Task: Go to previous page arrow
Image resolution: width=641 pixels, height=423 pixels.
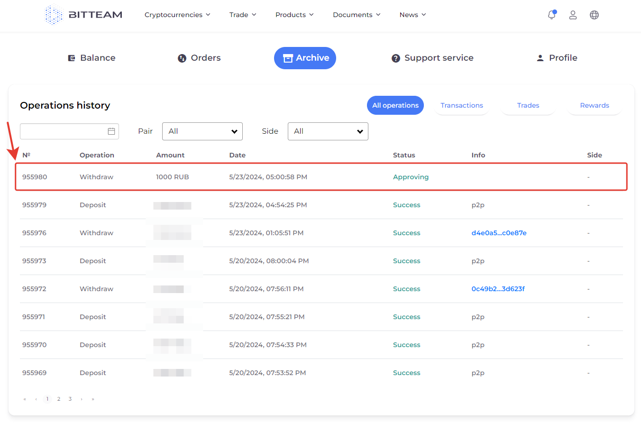Action: pyautogui.click(x=36, y=399)
